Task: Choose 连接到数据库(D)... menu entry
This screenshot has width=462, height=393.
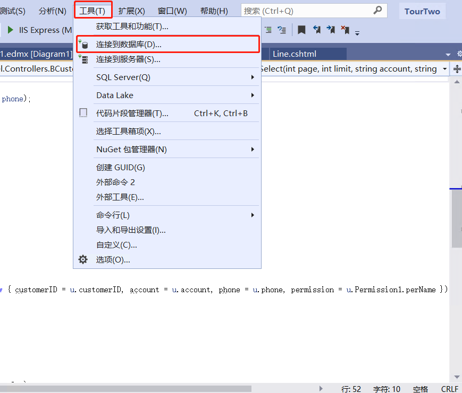Action: (167, 45)
